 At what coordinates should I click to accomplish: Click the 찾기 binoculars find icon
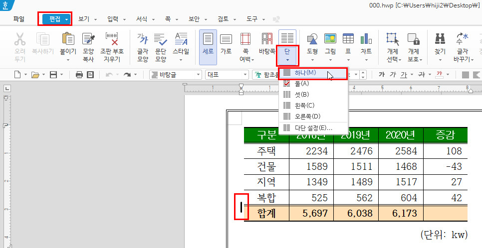[440, 38]
